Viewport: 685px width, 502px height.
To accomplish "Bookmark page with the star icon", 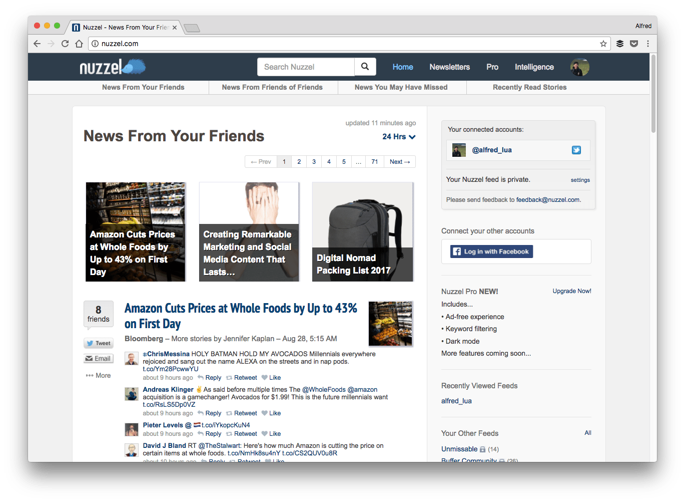I will point(603,44).
